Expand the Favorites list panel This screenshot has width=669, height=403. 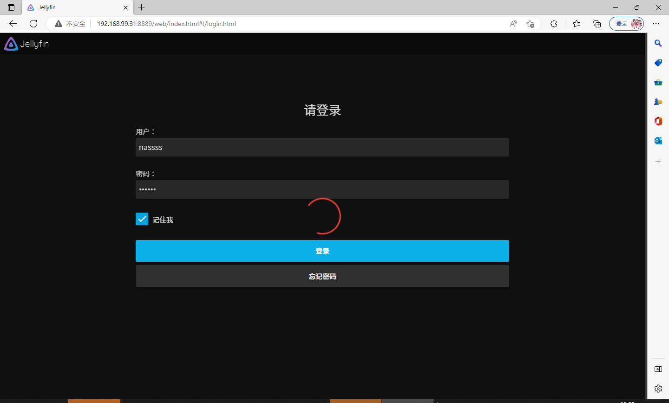(577, 24)
